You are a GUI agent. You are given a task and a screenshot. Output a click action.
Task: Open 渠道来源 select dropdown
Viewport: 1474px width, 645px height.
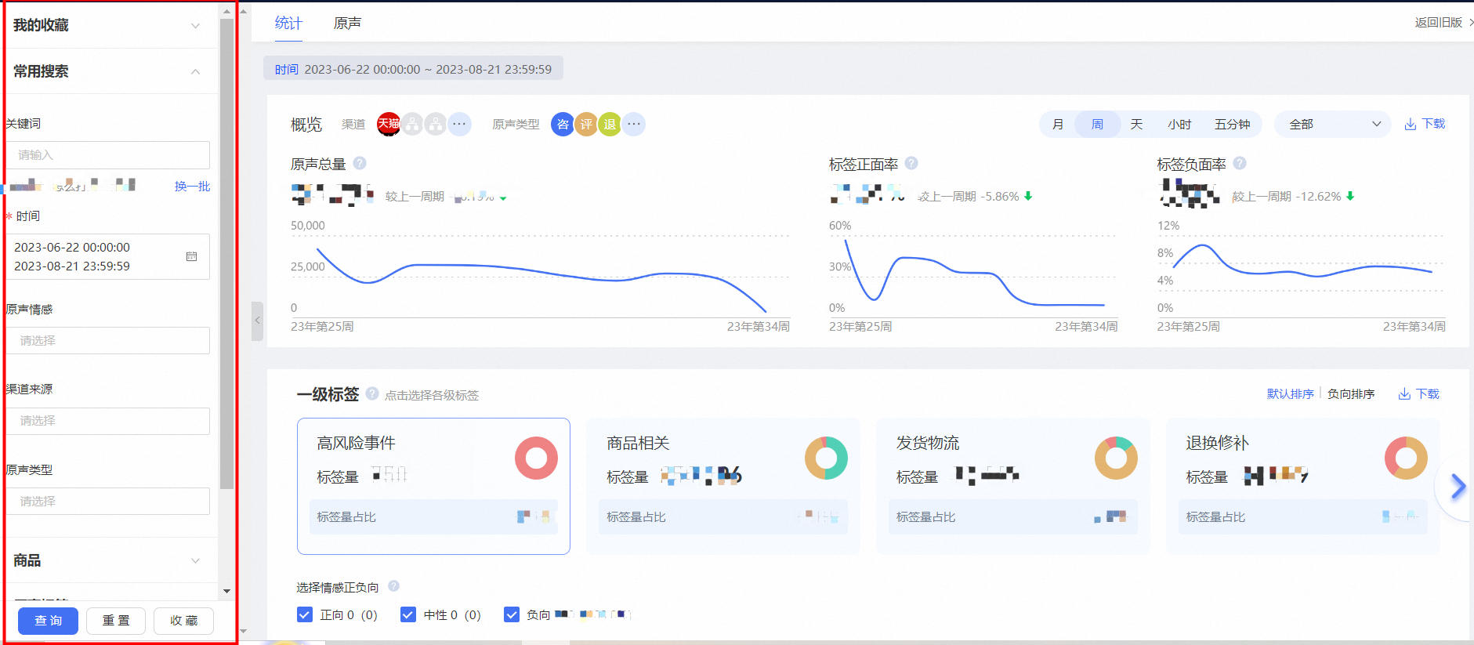point(108,421)
